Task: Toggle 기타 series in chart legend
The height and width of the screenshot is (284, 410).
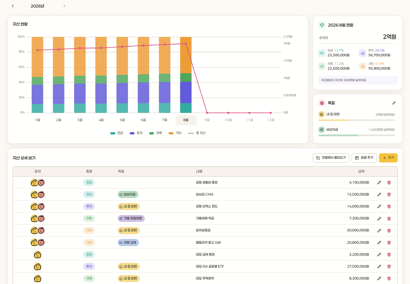Action: pos(175,133)
